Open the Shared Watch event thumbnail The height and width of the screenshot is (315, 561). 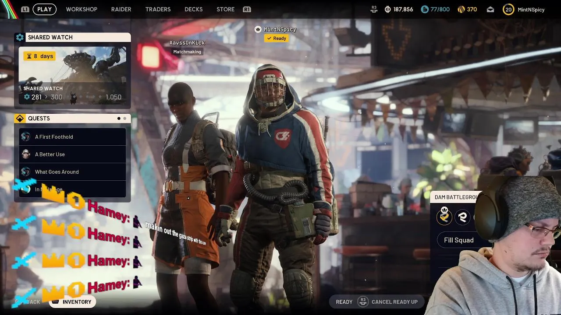[72, 75]
